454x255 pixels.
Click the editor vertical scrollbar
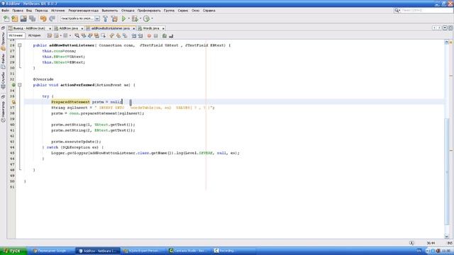point(446,139)
